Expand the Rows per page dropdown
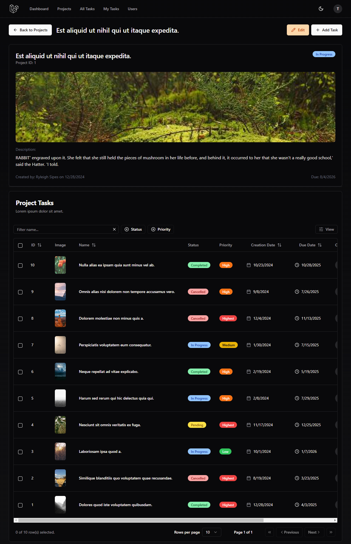351x544 pixels. [211, 532]
